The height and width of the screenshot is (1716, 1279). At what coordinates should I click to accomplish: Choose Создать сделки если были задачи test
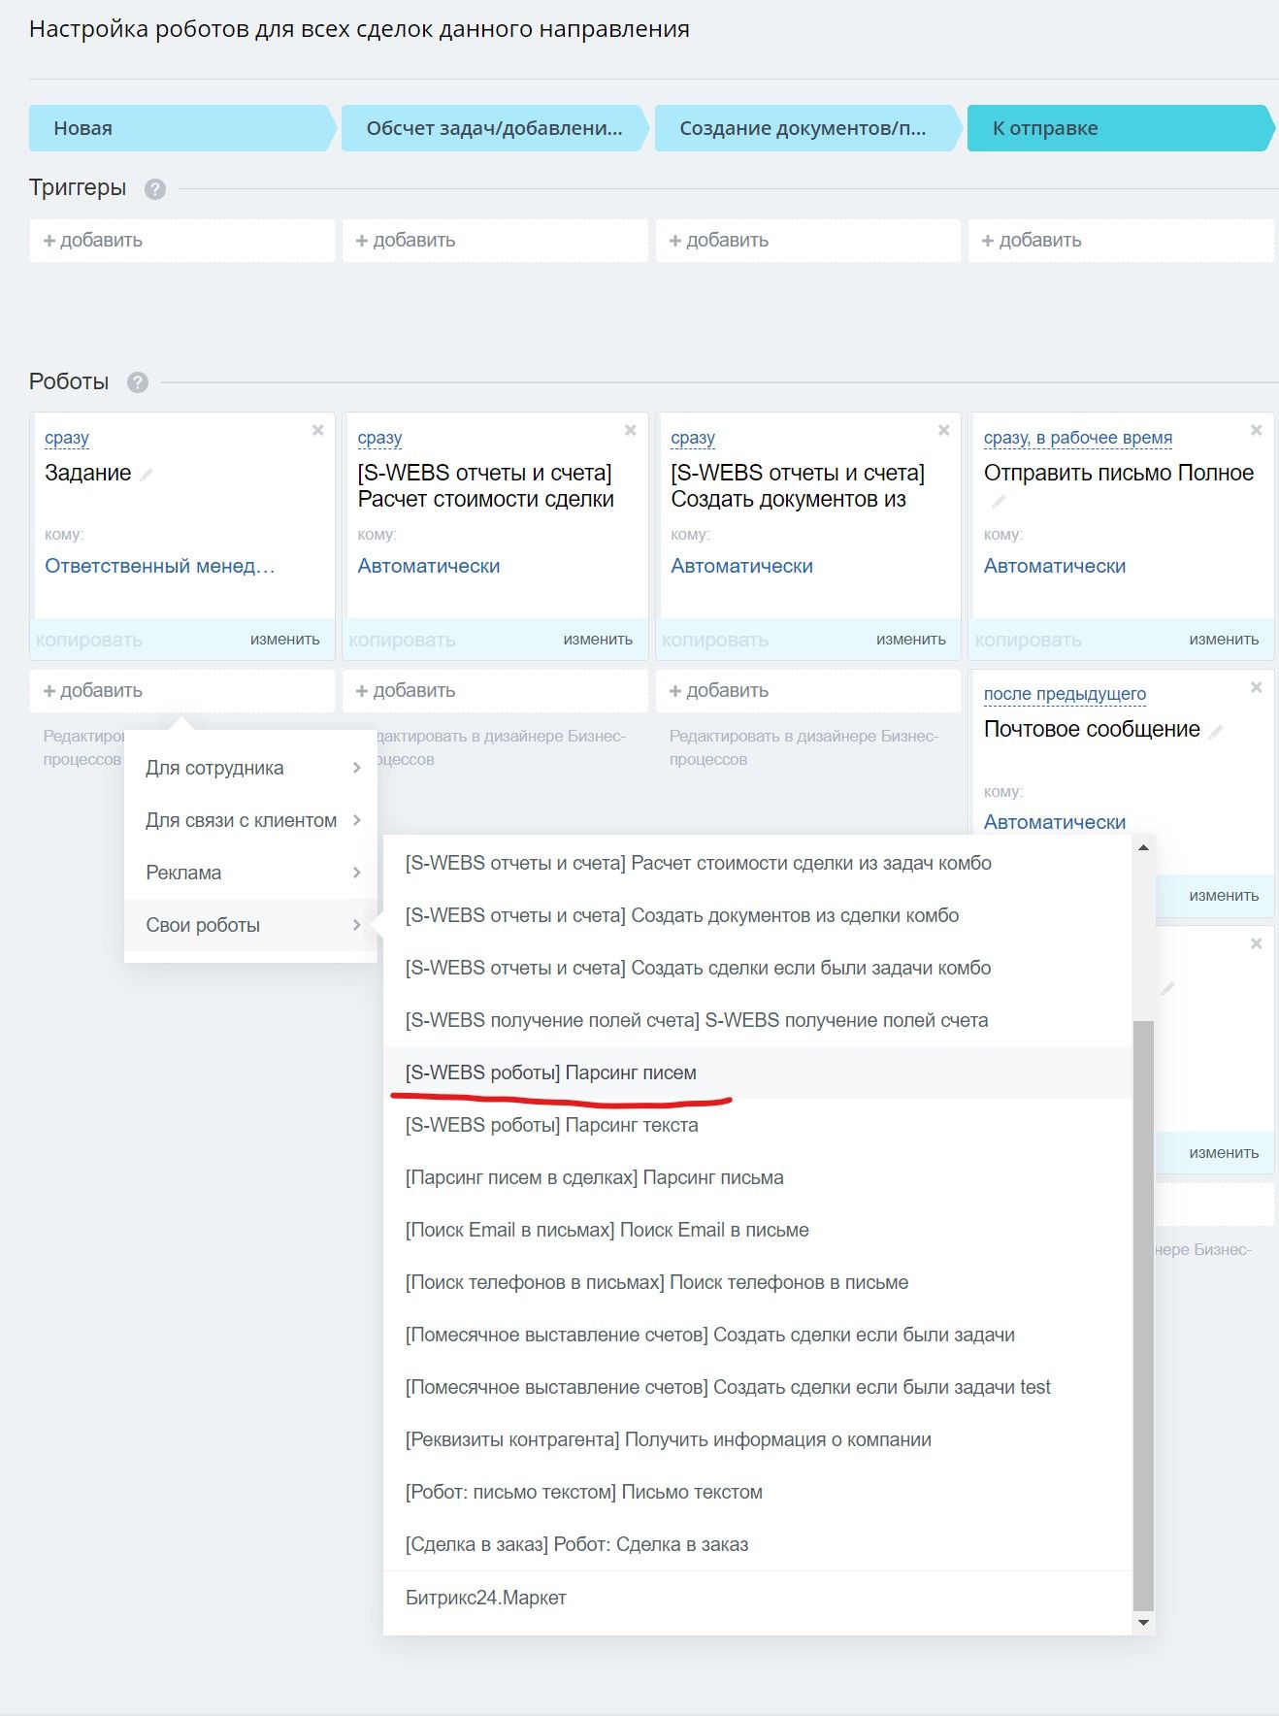[x=758, y=1387]
